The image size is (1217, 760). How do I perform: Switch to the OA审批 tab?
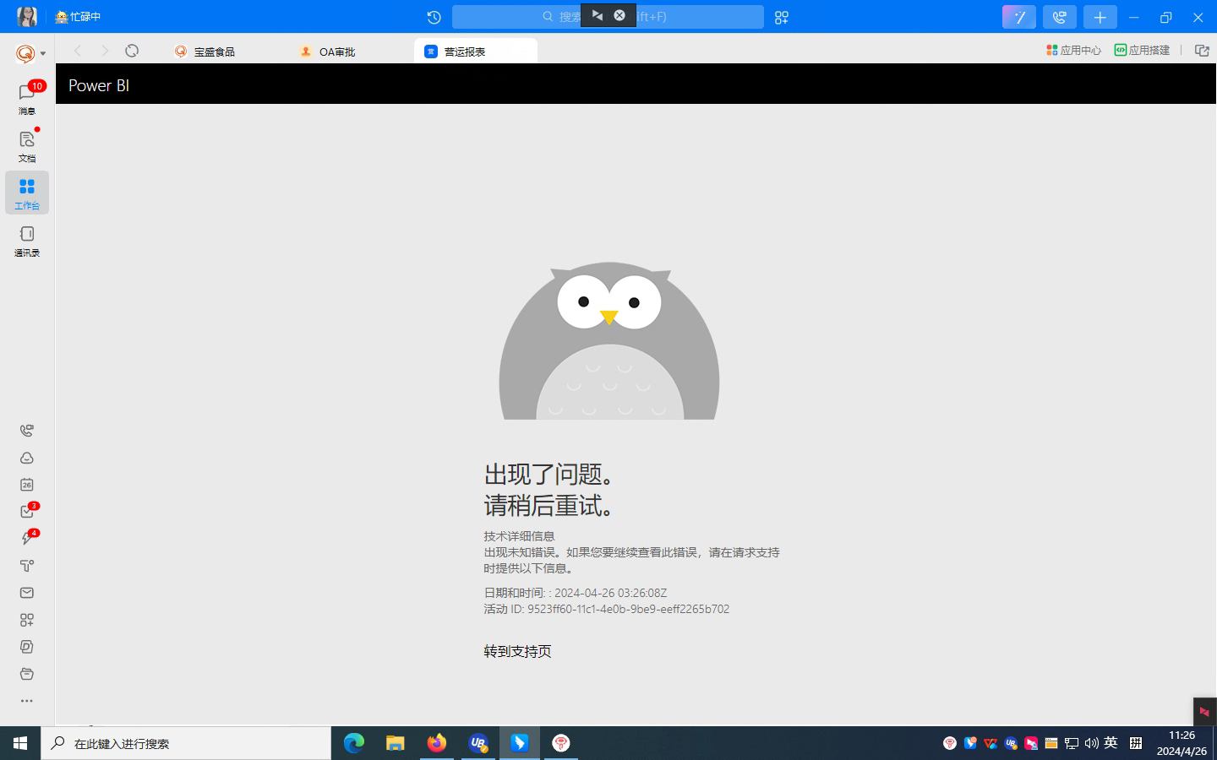pos(329,52)
